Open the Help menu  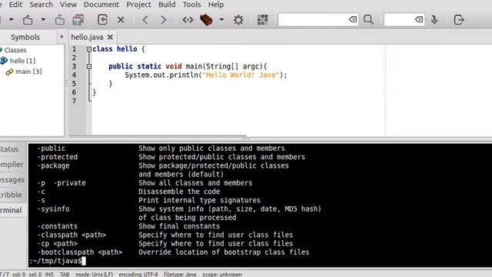pos(216,5)
